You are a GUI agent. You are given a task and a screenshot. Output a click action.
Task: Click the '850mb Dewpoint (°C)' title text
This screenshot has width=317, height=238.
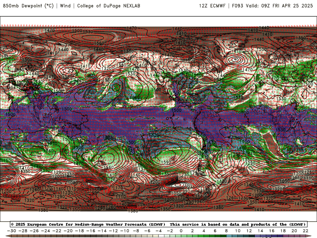tap(28, 6)
